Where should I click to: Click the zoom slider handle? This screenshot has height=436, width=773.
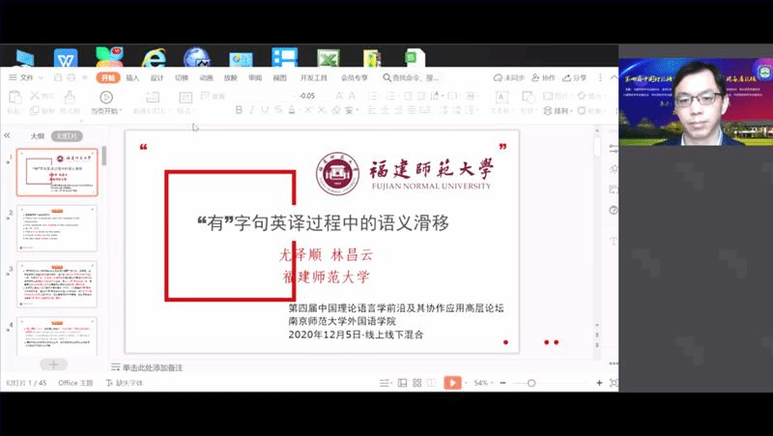click(530, 383)
